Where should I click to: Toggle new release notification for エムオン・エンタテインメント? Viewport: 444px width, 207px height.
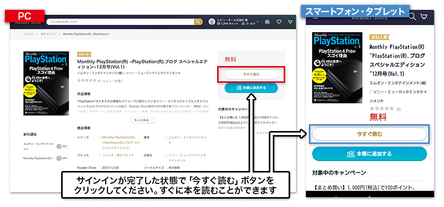(x=62, y=146)
